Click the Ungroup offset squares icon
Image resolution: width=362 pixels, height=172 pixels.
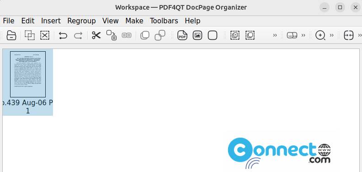pos(160,35)
